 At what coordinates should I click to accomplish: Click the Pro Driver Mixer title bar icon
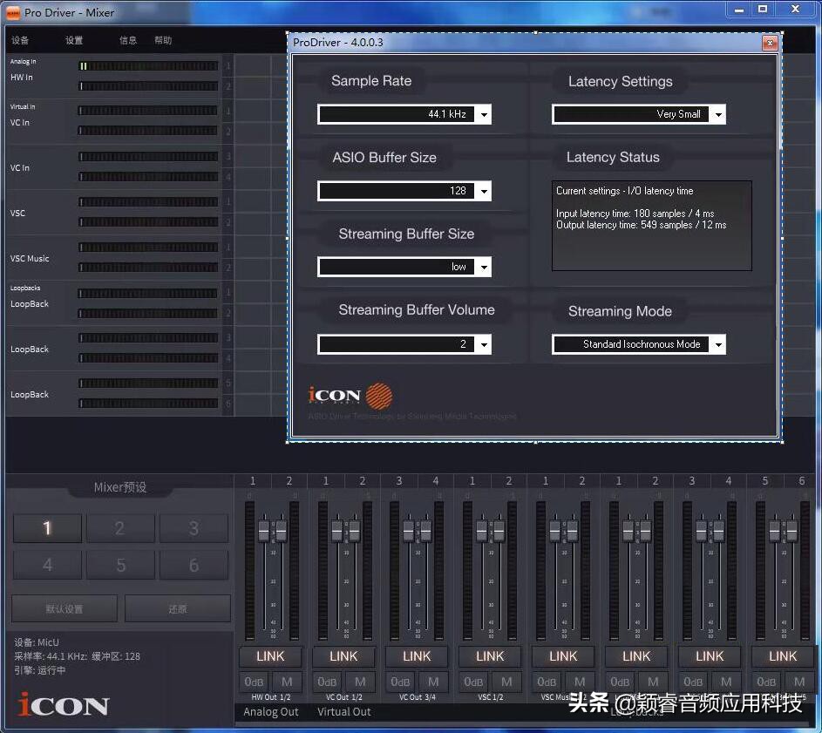12,12
